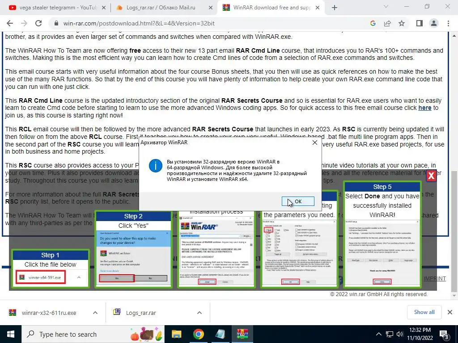Image resolution: width=458 pixels, height=343 pixels.
Task: Switch to Logs_rar.rar Облако Mail.ru tab
Action: [161, 8]
